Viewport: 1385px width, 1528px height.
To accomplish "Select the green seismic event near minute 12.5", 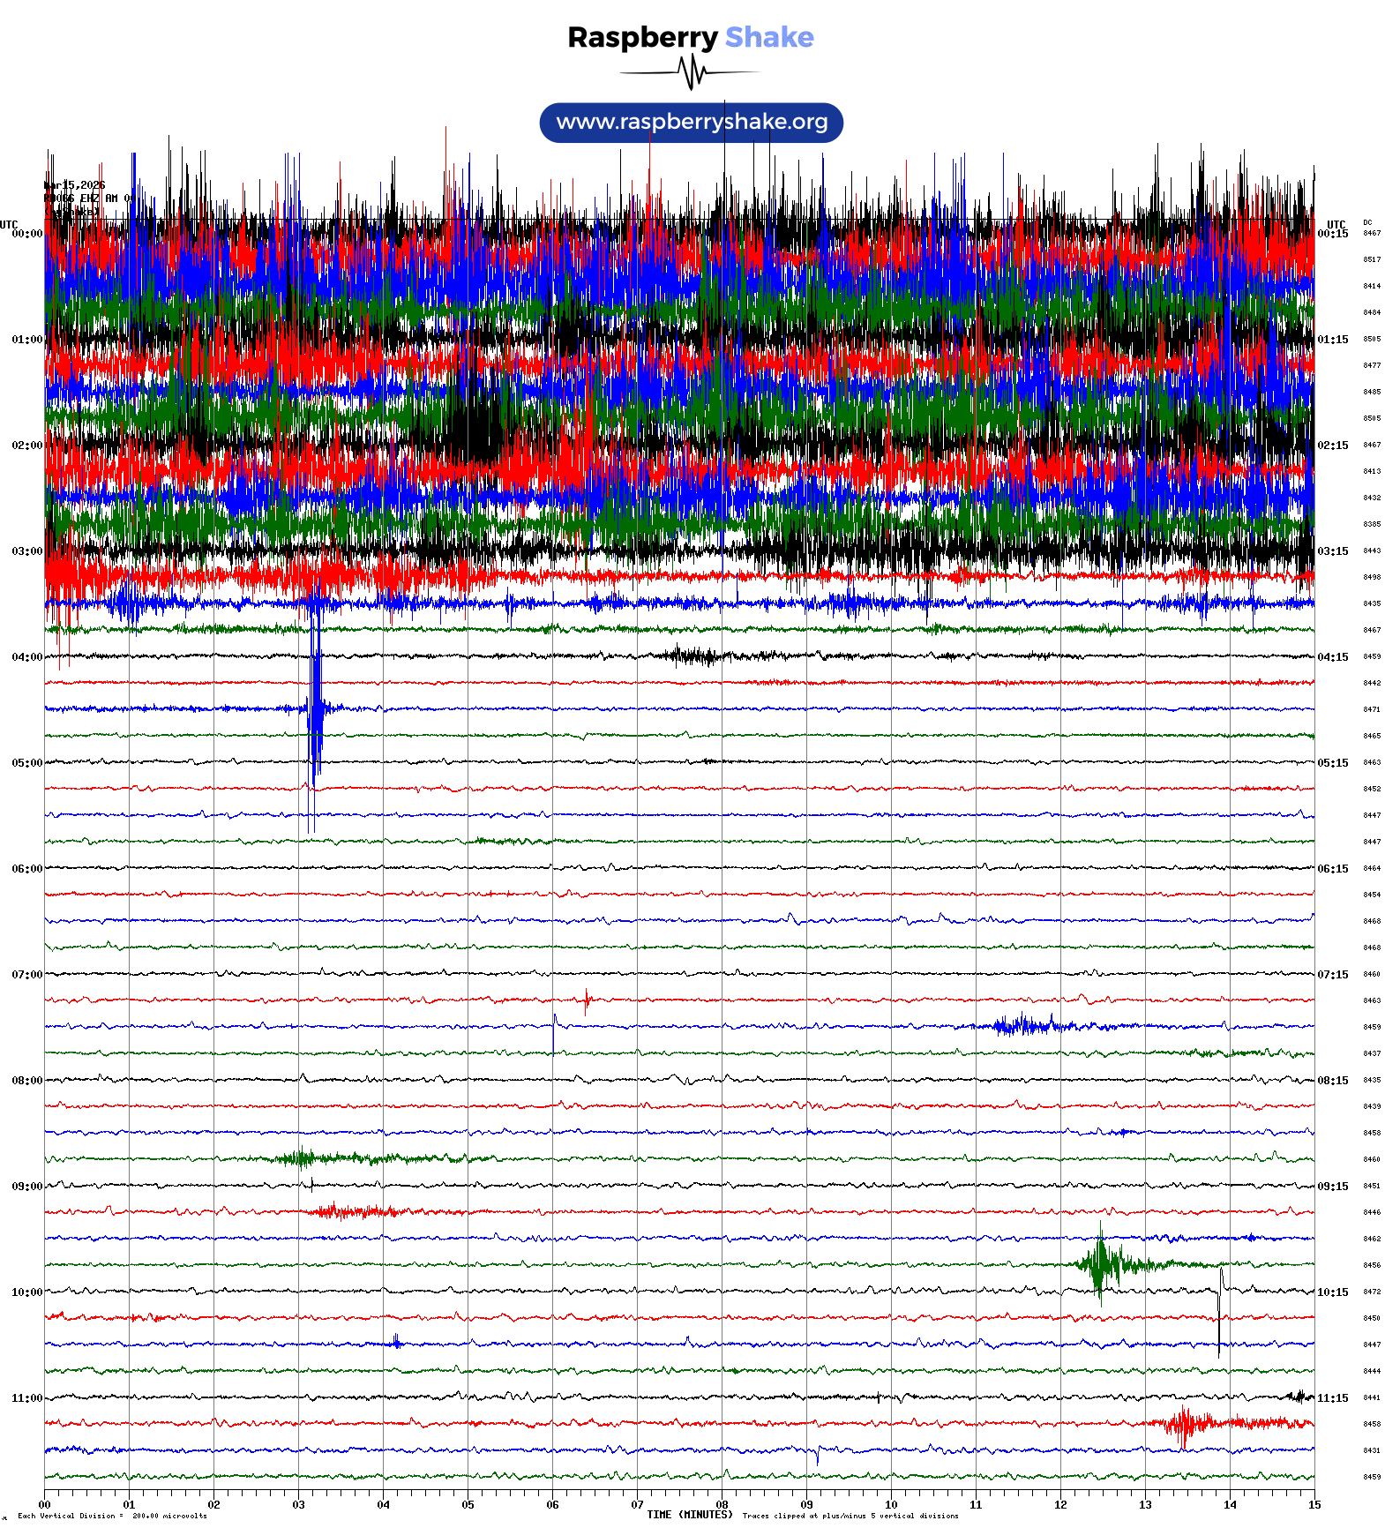I will (1100, 1264).
